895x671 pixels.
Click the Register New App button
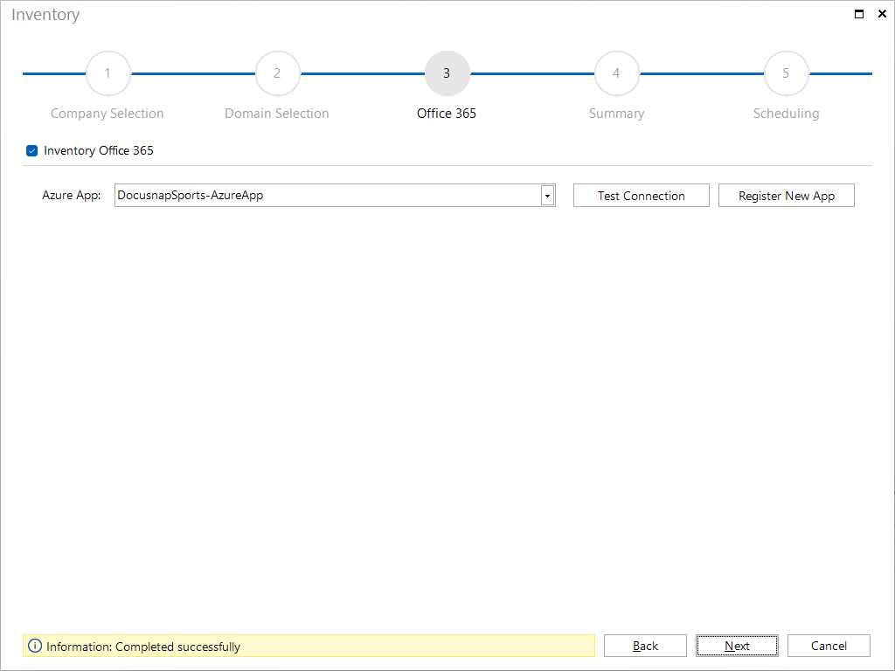[786, 196]
